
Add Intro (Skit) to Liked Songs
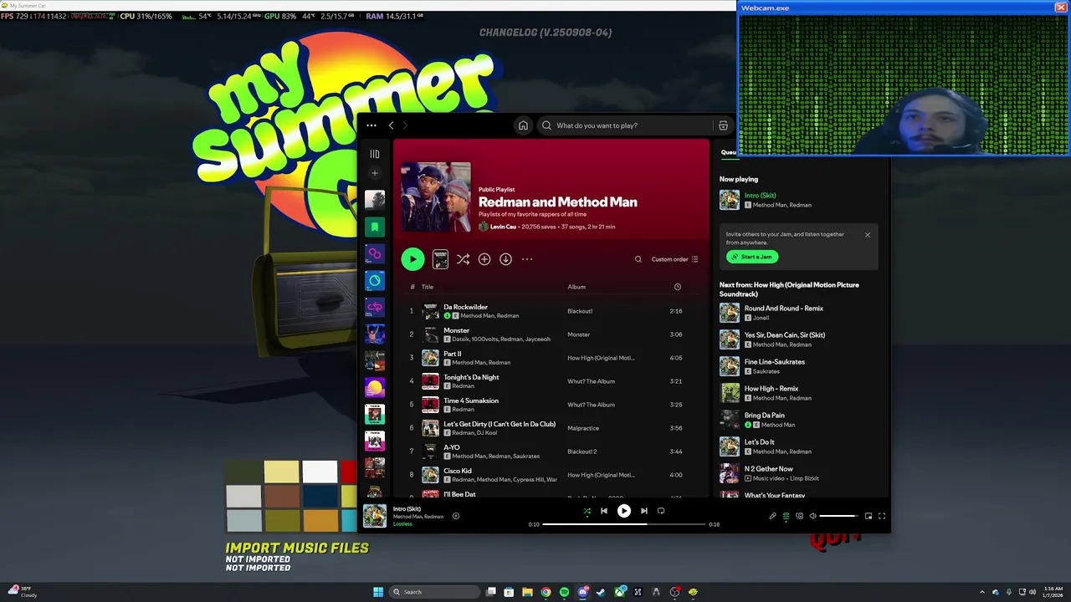pos(456,516)
